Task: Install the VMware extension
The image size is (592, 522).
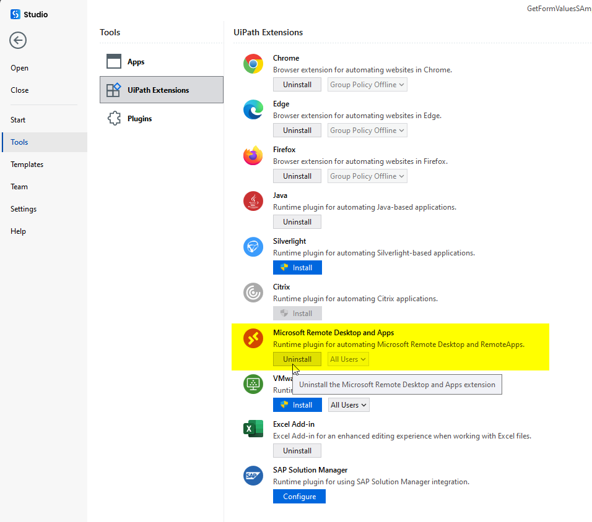Action: click(x=297, y=404)
